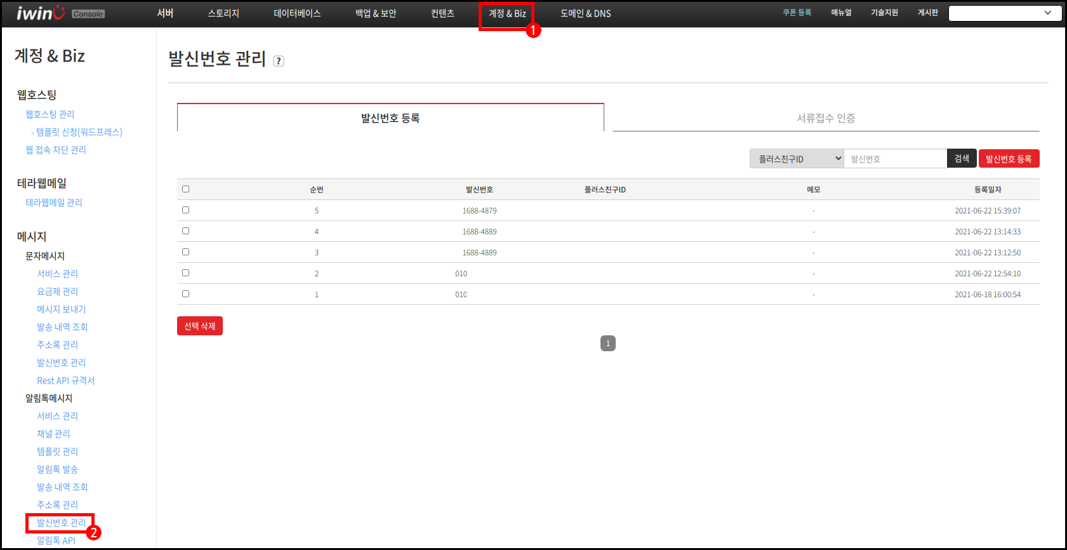Click into the 발신번호 search field
The image size is (1067, 550).
click(895, 159)
